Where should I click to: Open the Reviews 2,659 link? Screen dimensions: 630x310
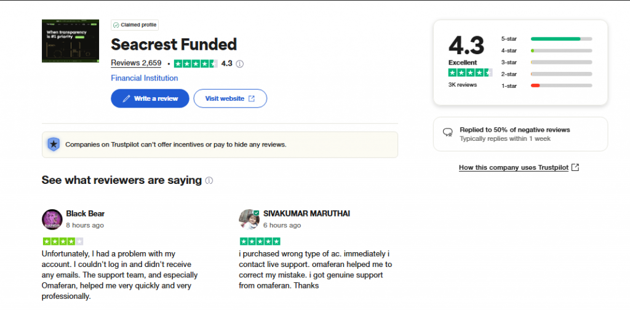click(136, 63)
